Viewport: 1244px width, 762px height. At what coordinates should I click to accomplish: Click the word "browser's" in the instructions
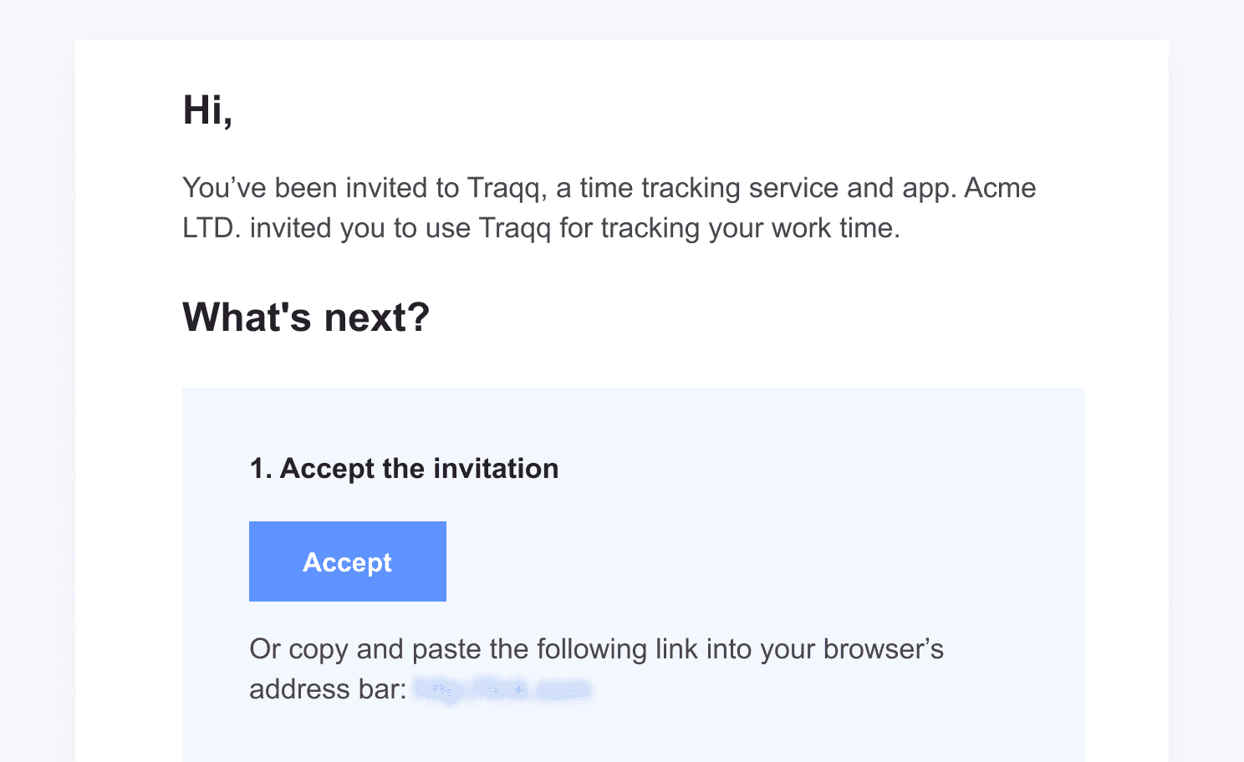tap(884, 649)
